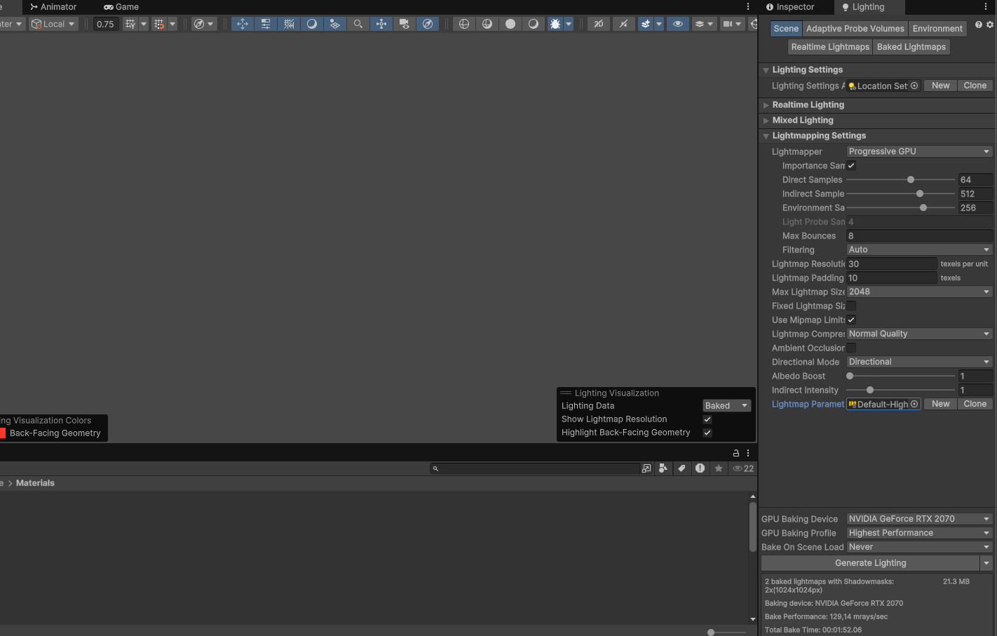Image resolution: width=997 pixels, height=636 pixels.
Task: Click the scene visibility eye icon in toolbar
Action: tap(678, 23)
